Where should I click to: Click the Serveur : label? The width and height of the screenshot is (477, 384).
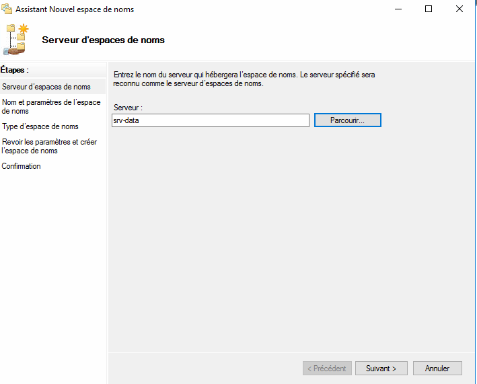[x=128, y=108]
